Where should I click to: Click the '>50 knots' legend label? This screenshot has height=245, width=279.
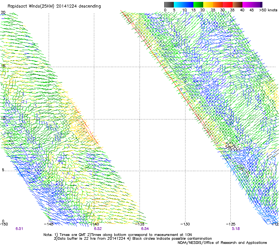point(268,10)
